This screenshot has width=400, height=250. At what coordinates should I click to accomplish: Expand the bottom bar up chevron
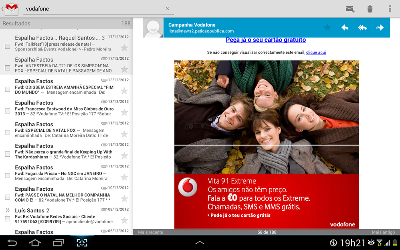(200, 243)
